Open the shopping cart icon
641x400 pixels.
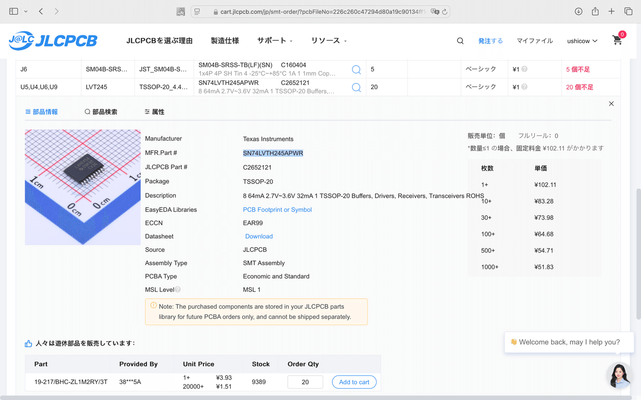click(x=617, y=39)
